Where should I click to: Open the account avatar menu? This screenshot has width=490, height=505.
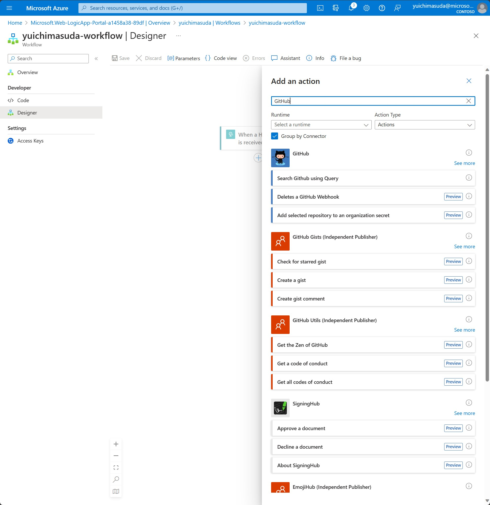pyautogui.click(x=482, y=8)
